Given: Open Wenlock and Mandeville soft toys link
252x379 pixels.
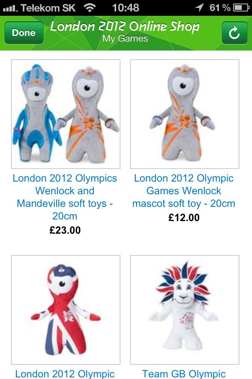Looking at the screenshot, I should pyautogui.click(x=65, y=197).
